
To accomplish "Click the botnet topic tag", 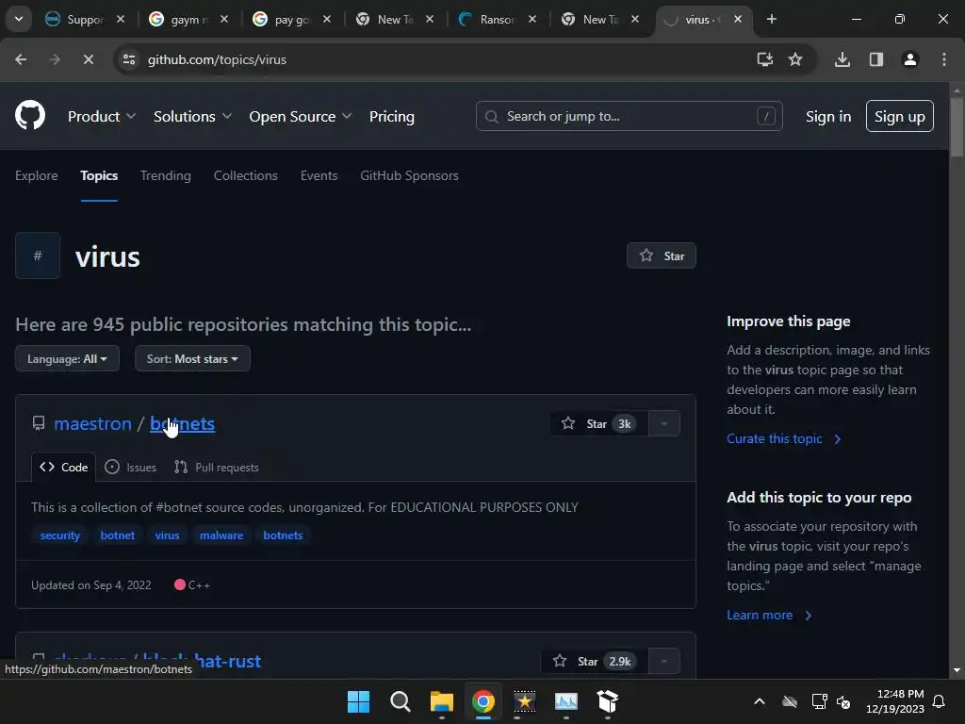I will coord(118,535).
